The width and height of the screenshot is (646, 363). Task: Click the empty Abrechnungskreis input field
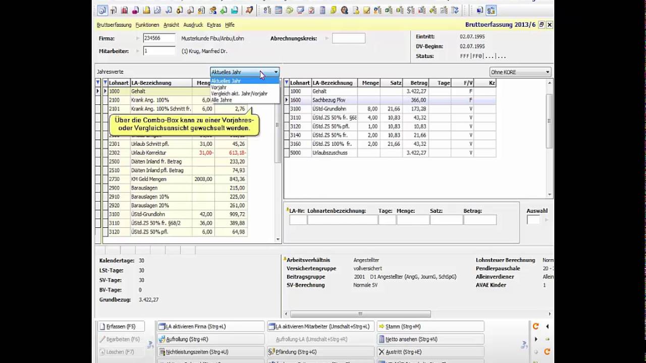[348, 38]
